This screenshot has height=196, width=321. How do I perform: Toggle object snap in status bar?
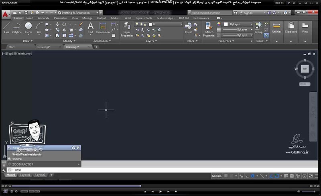coord(277,176)
